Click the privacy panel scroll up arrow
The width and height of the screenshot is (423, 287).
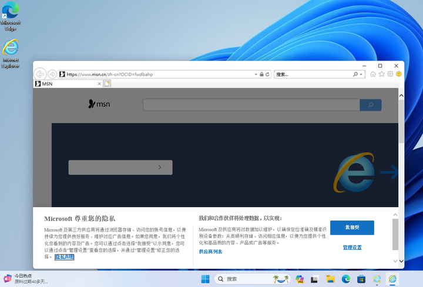(x=395, y=215)
